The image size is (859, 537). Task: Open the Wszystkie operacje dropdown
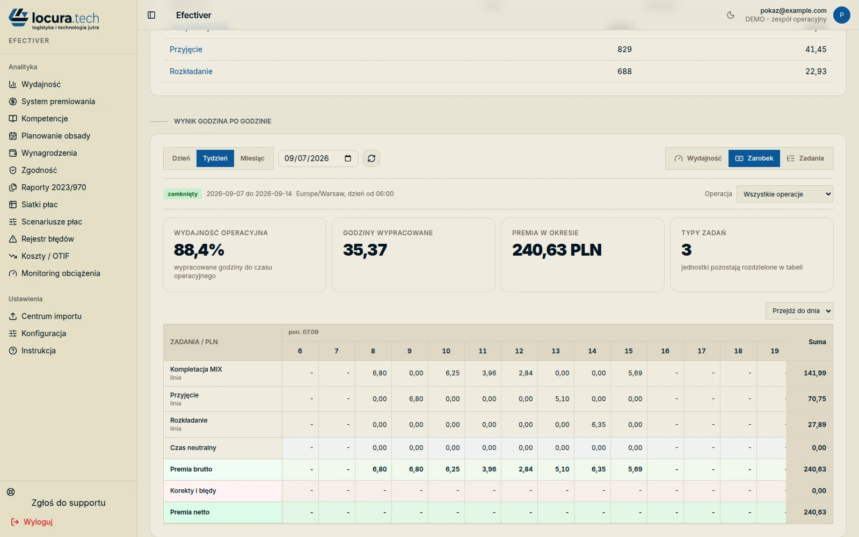pyautogui.click(x=785, y=194)
